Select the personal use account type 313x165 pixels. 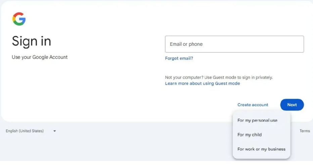[x=257, y=120]
